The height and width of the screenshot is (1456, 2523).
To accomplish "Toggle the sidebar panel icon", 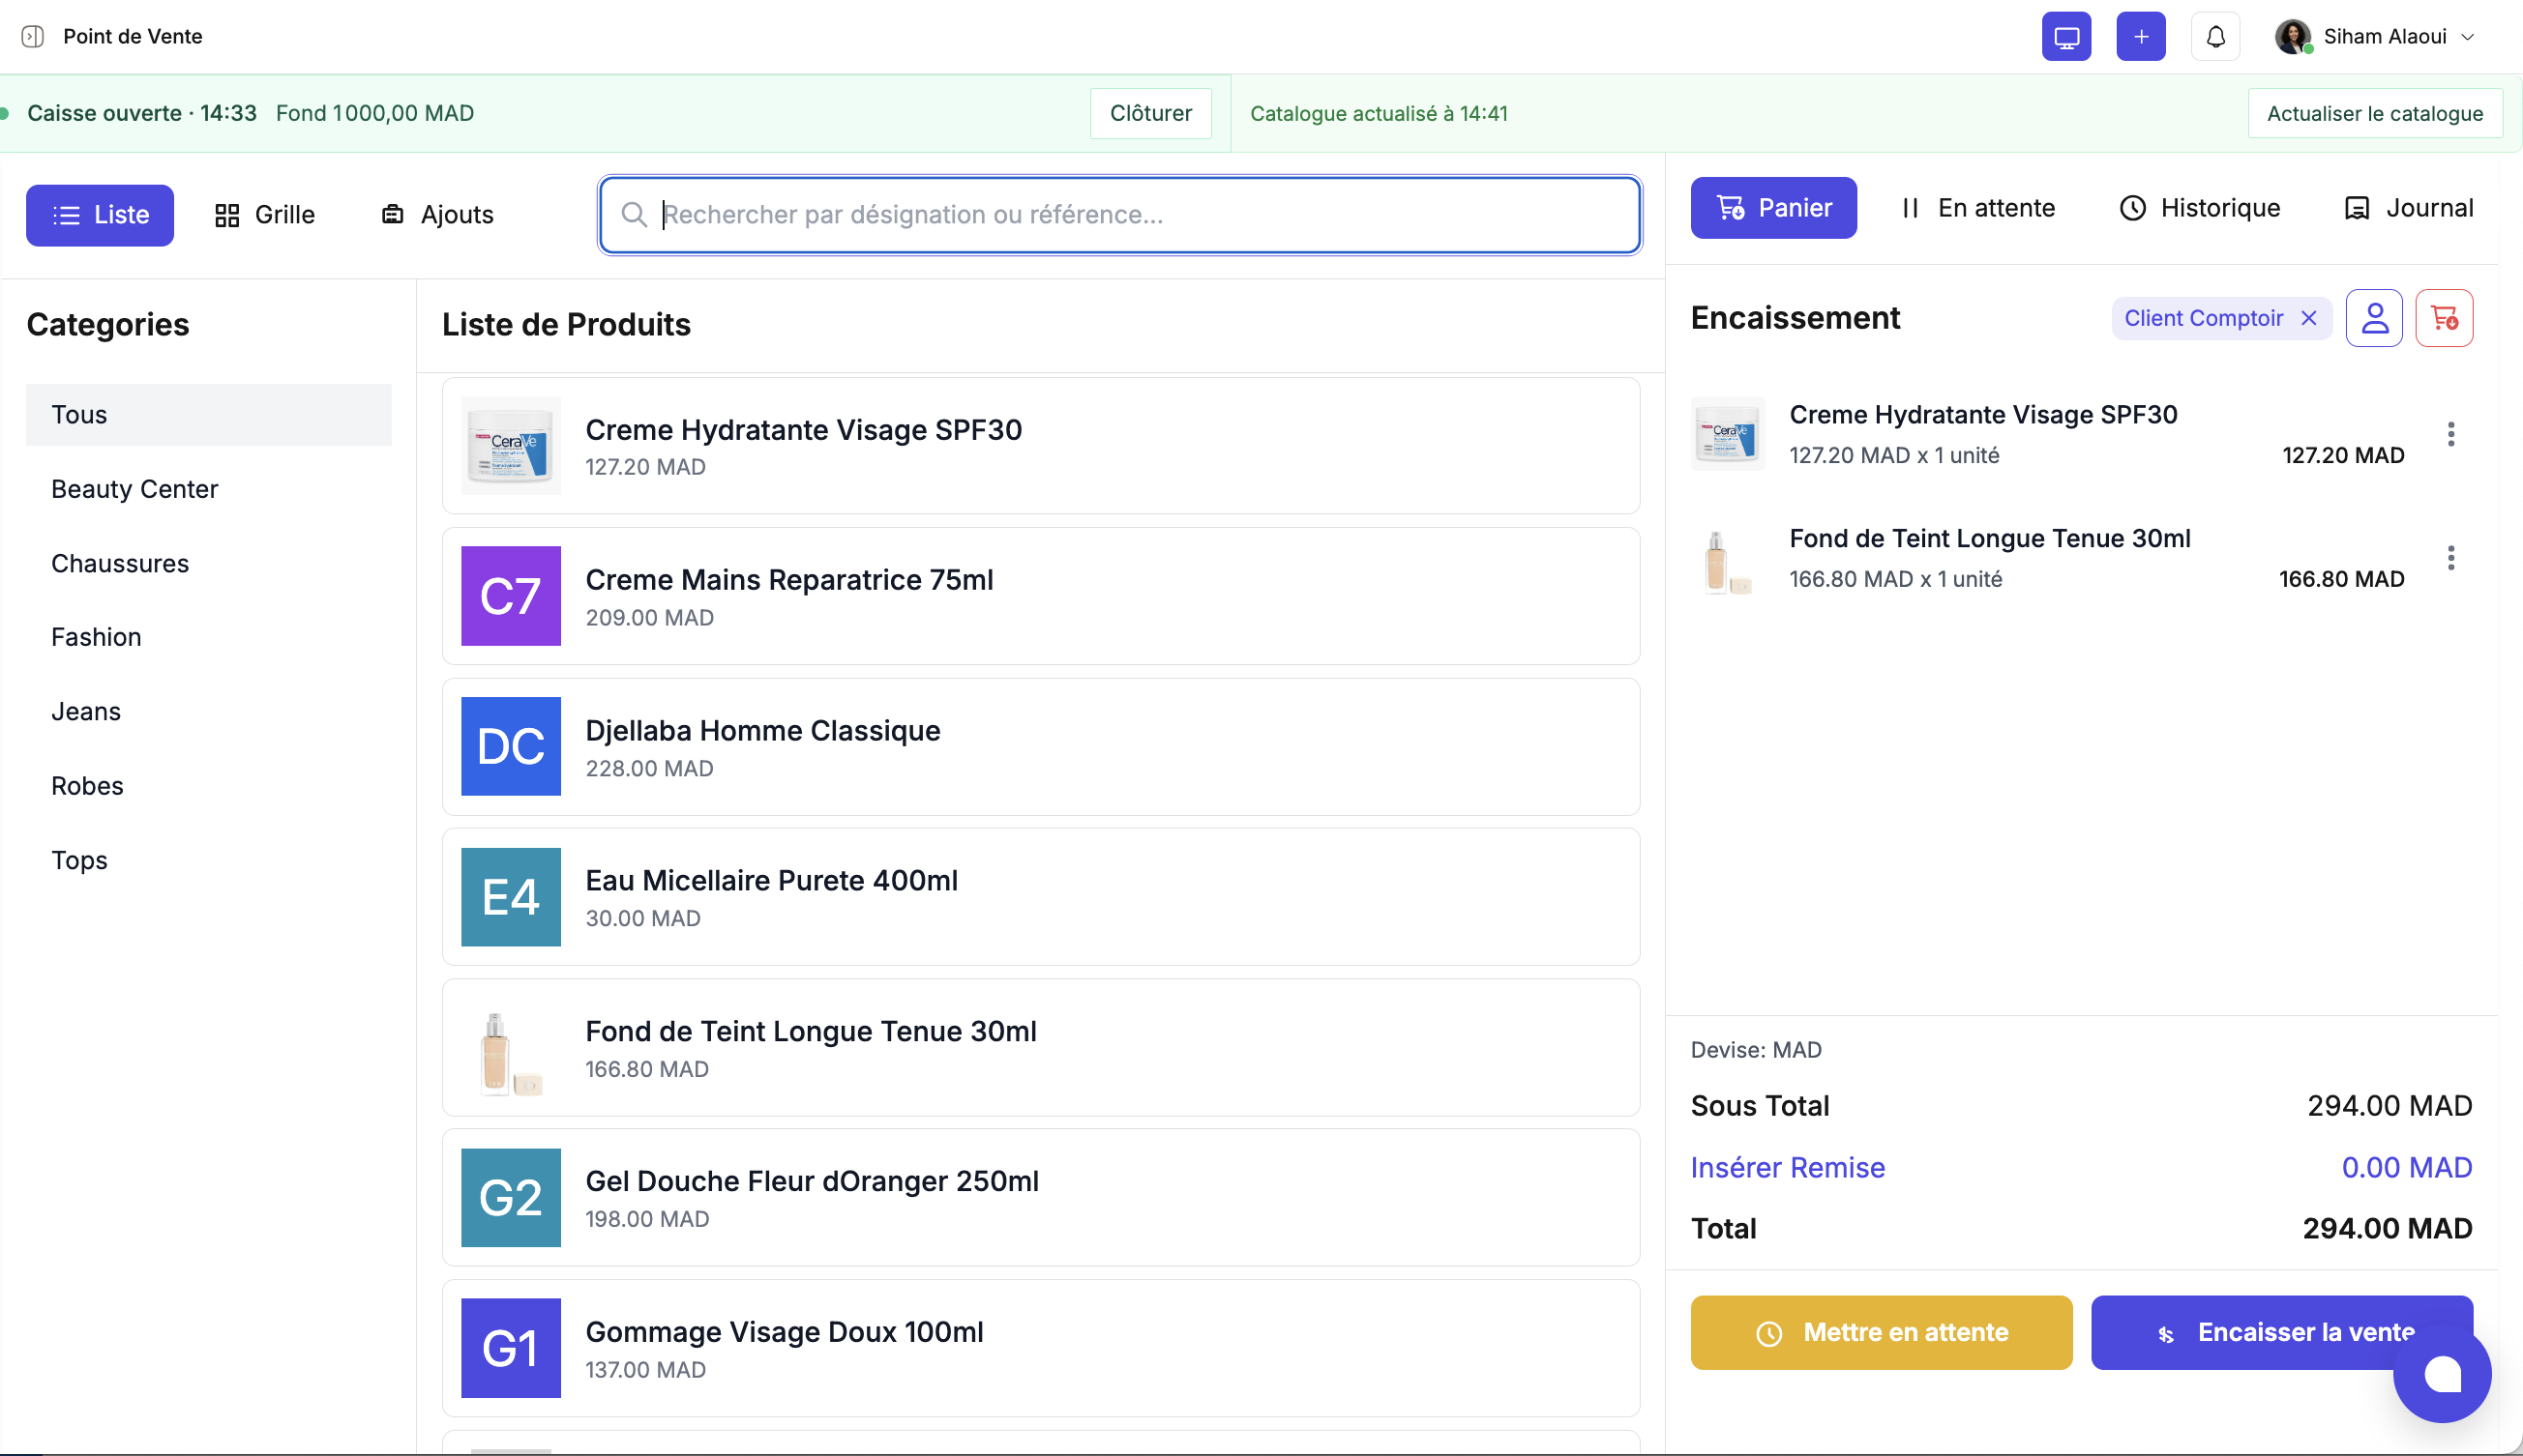I will [33, 37].
